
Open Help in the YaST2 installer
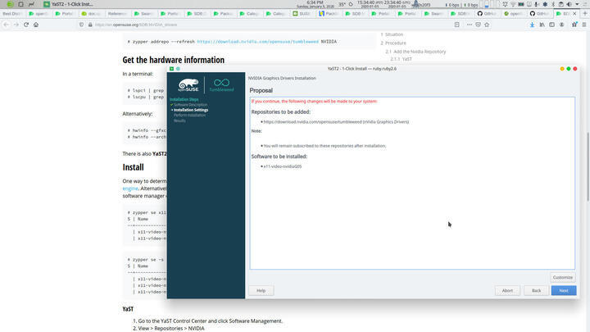[x=261, y=290]
